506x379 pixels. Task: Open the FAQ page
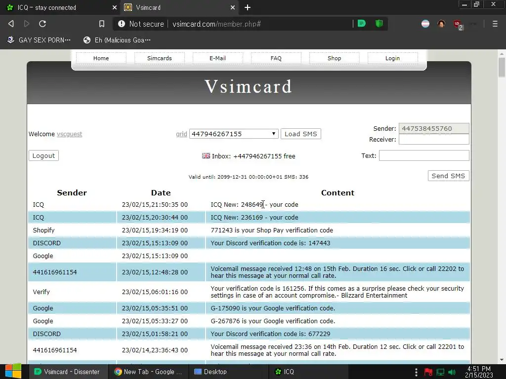pos(276,58)
